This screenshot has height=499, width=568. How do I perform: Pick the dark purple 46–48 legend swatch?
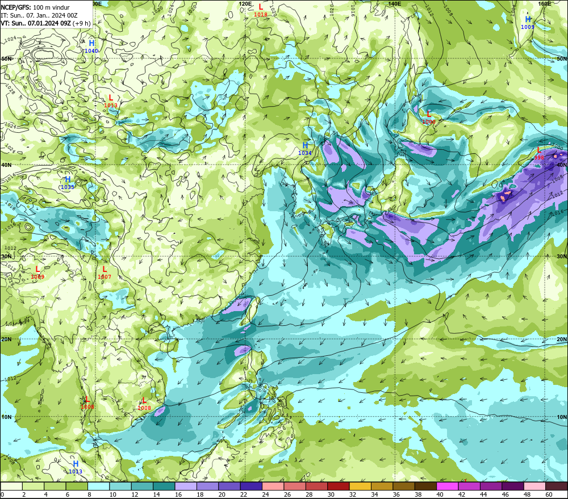point(513,486)
